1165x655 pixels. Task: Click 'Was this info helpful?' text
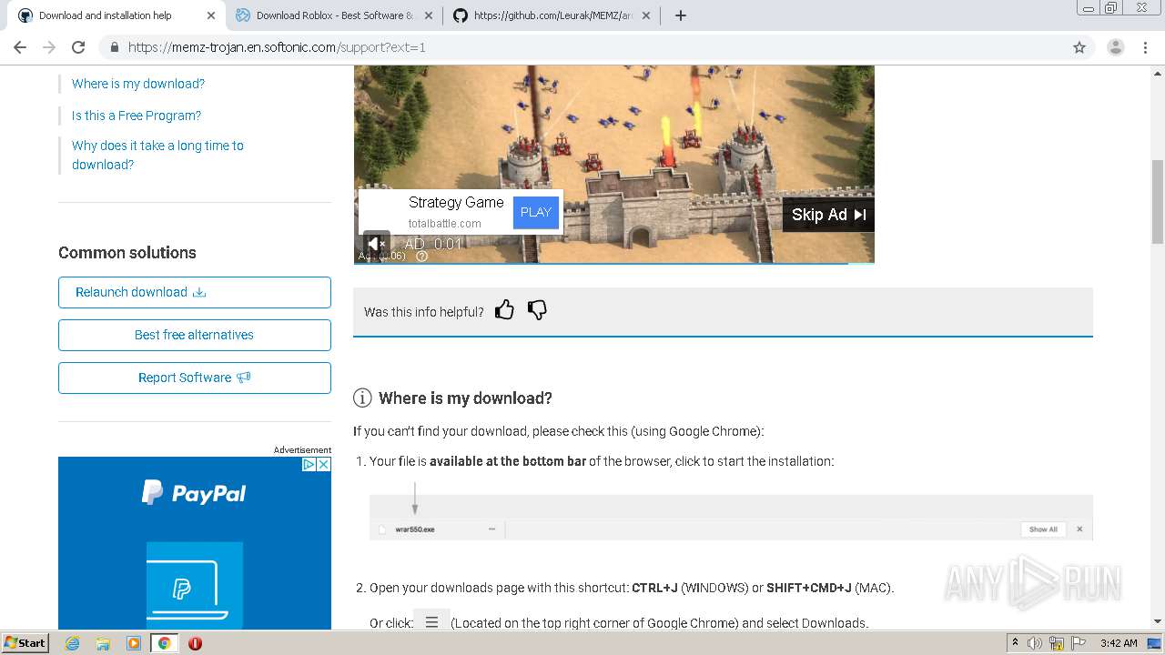coord(424,312)
